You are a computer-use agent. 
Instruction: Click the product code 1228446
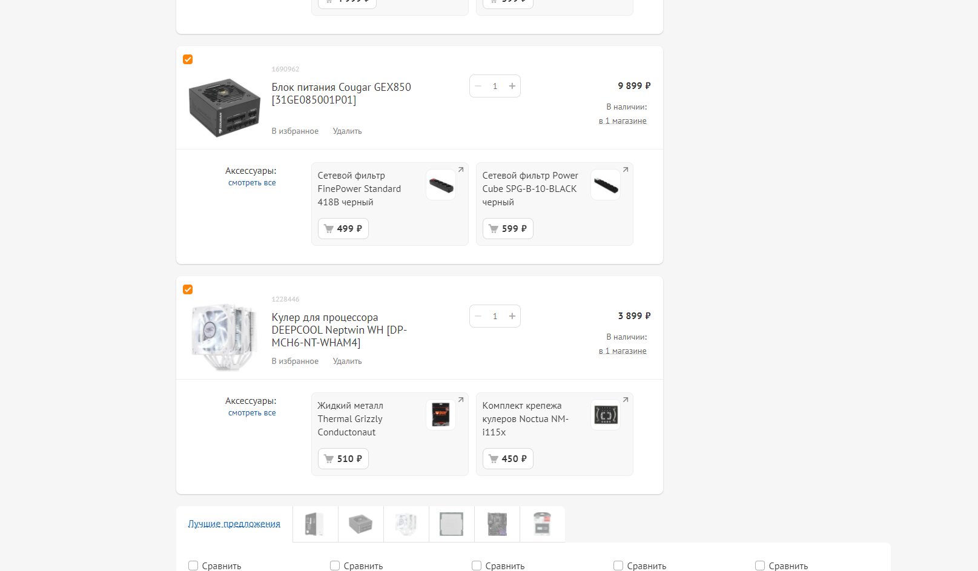click(x=285, y=300)
